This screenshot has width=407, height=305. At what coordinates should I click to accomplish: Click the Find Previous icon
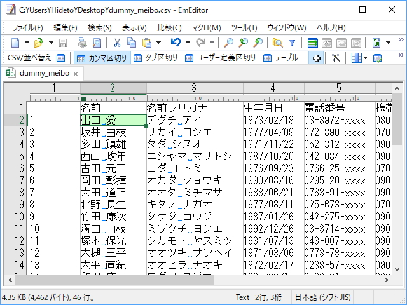244,43
